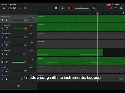Select the muted Melody 2 region
The width and height of the screenshot is (125, 93).
click(81, 69)
